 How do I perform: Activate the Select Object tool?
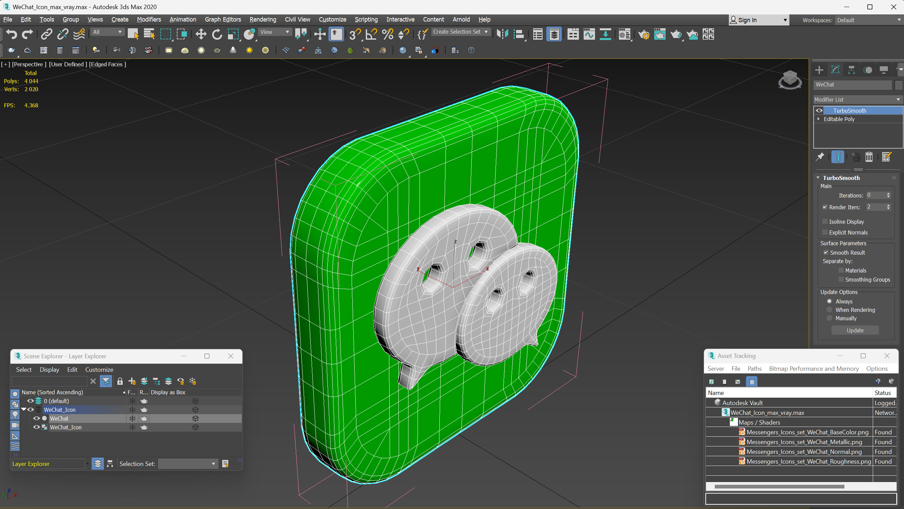133,34
